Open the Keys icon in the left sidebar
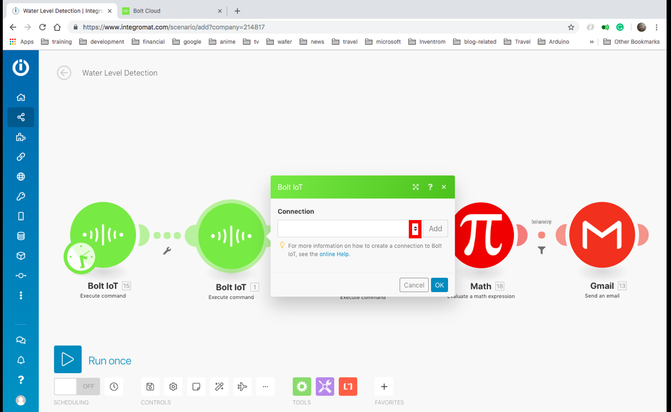Image resolution: width=671 pixels, height=412 pixels. tap(20, 196)
